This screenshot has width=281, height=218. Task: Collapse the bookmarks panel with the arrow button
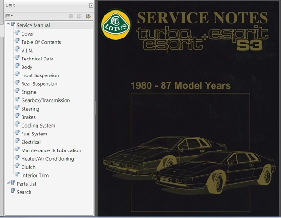pos(91,5)
